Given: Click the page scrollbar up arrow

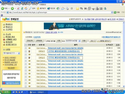Looking at the screenshot, I should pyautogui.click(x=124, y=23).
